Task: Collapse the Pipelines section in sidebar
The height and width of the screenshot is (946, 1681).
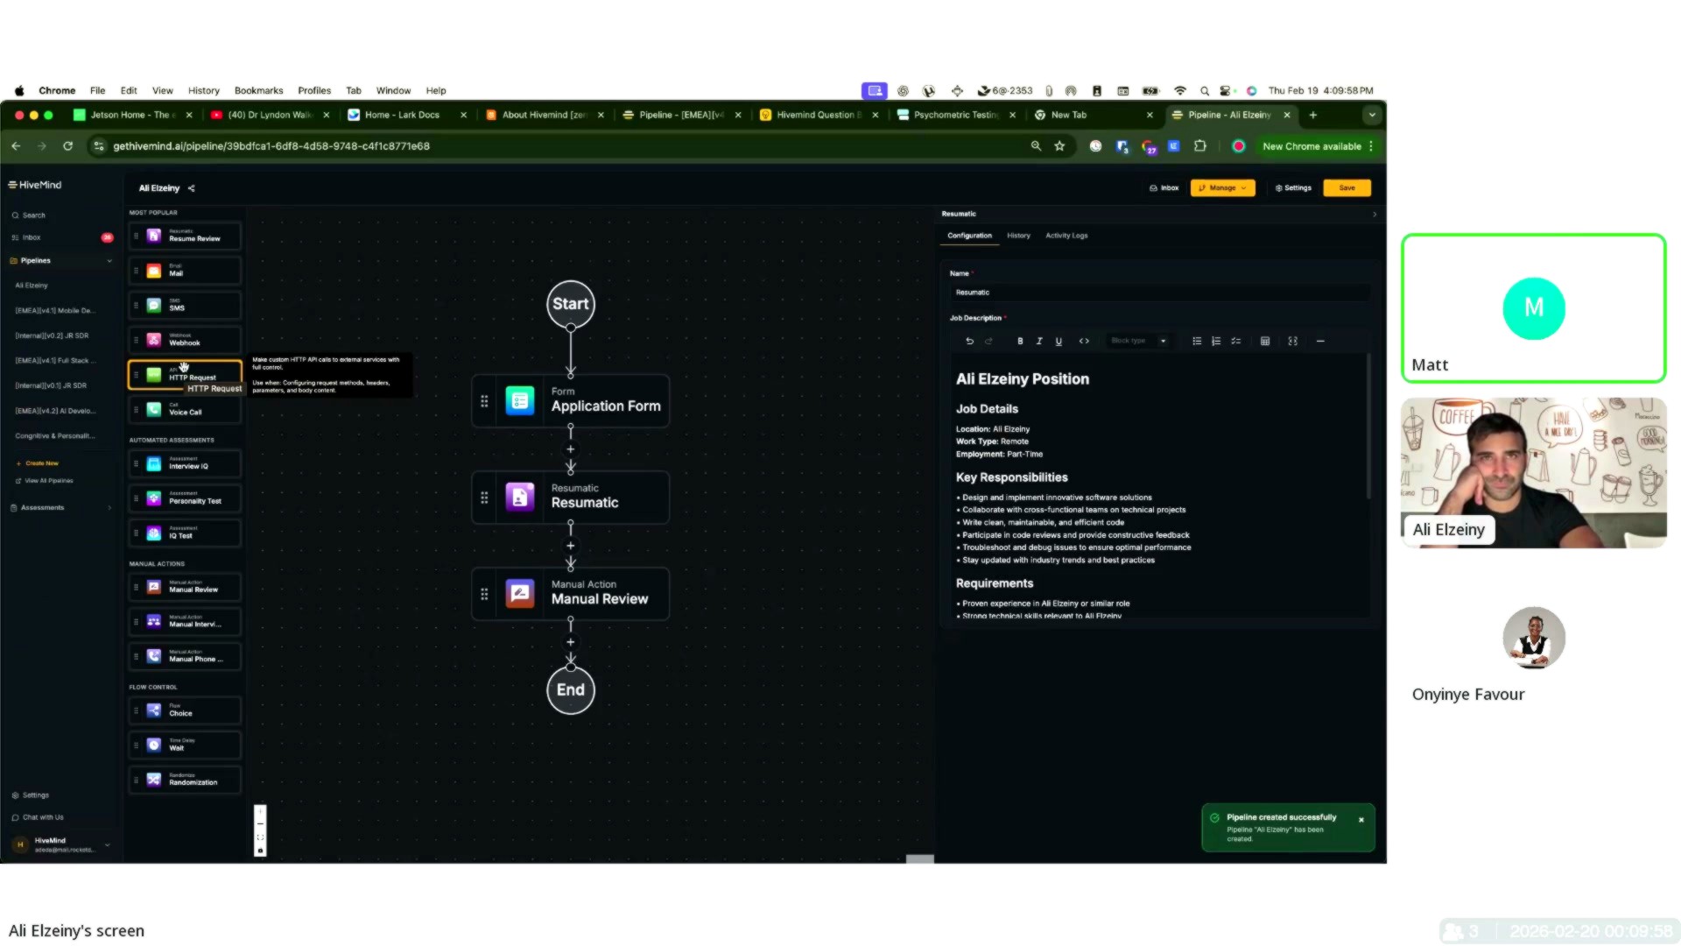Action: coord(109,261)
